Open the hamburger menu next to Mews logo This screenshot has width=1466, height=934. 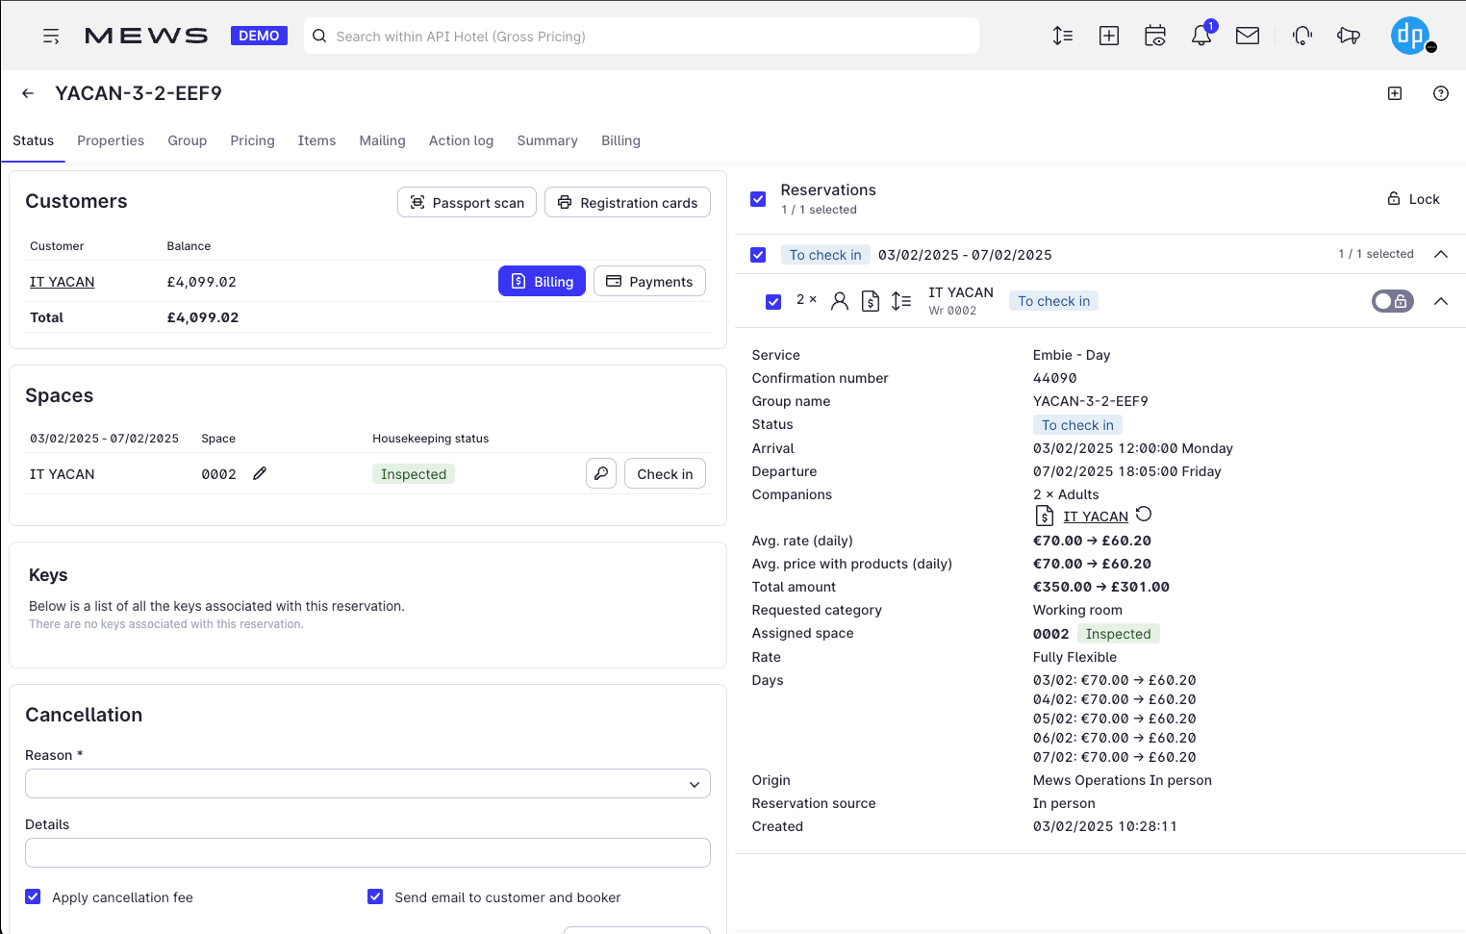coord(51,37)
